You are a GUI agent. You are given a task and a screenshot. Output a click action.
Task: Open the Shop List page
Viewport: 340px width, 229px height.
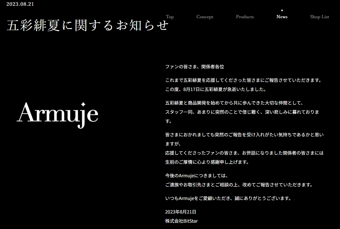click(x=319, y=17)
